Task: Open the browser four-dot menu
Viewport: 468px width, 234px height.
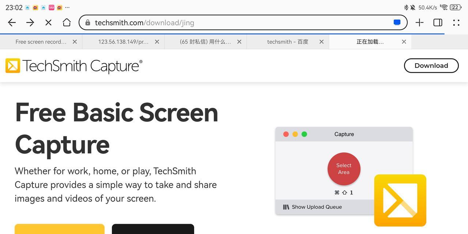Action: 456,23
